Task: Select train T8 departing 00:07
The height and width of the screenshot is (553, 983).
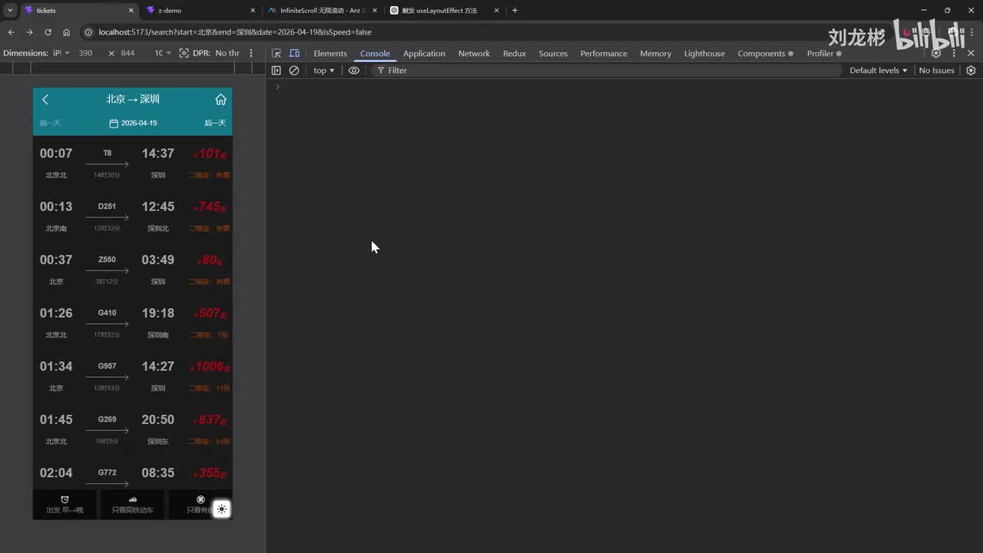Action: [132, 163]
